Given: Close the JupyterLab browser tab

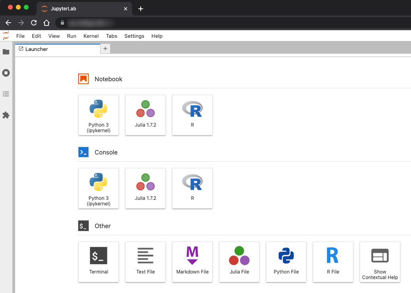Looking at the screenshot, I should [126, 9].
